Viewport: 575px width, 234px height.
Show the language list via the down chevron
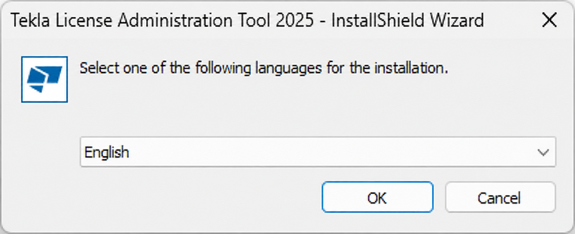click(543, 152)
